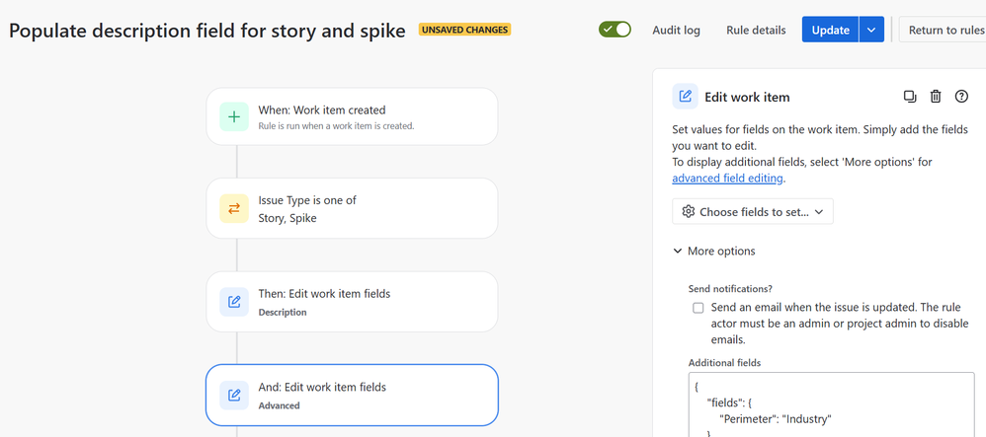The height and width of the screenshot is (437, 986).
Task: Select the When: Work item created trigger
Action: click(351, 116)
